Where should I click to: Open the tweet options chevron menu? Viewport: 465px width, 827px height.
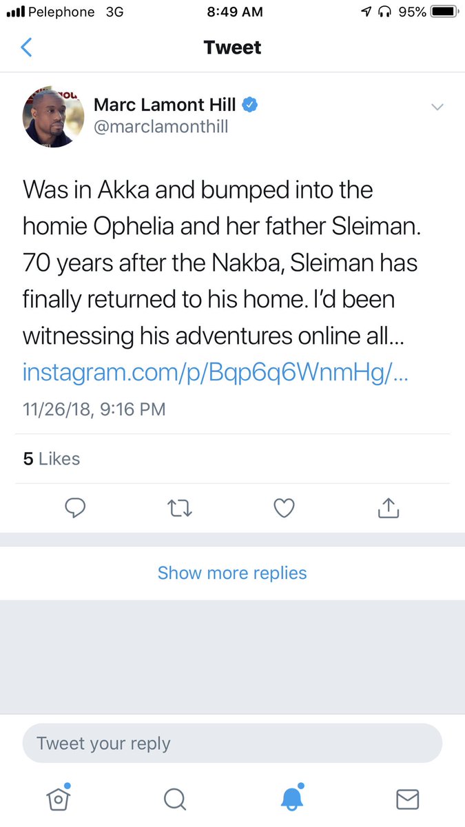(x=437, y=107)
